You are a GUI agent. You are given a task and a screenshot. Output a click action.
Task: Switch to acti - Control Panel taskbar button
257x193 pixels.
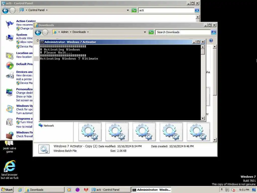coord(110,190)
